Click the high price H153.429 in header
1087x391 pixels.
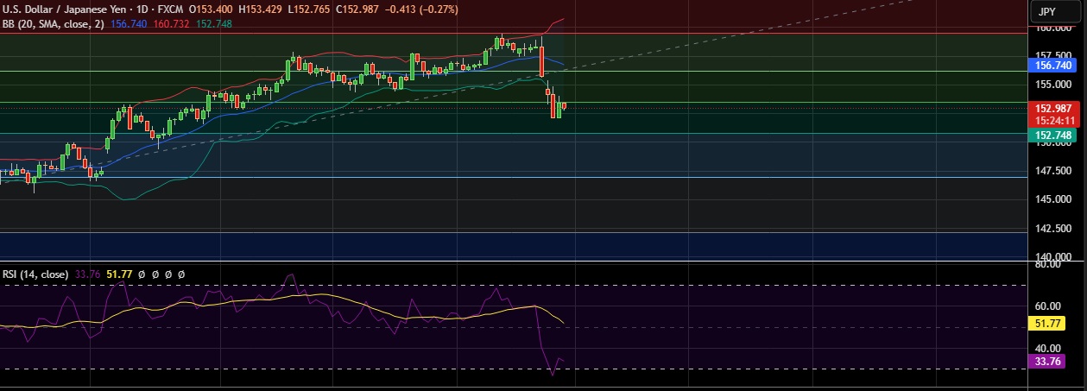[x=262, y=9]
